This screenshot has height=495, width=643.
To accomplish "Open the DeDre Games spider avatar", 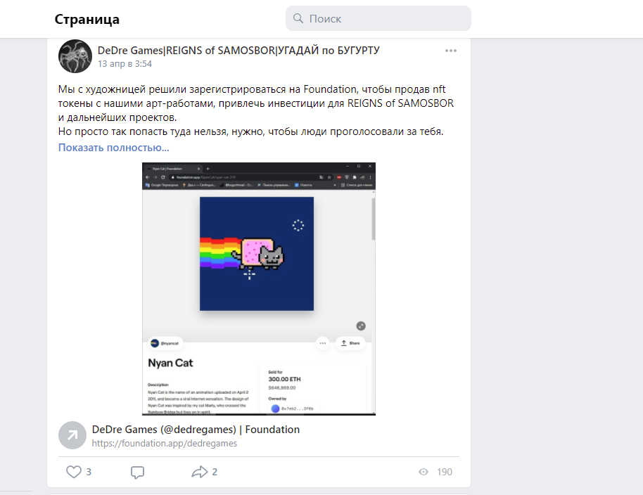I will tap(75, 56).
